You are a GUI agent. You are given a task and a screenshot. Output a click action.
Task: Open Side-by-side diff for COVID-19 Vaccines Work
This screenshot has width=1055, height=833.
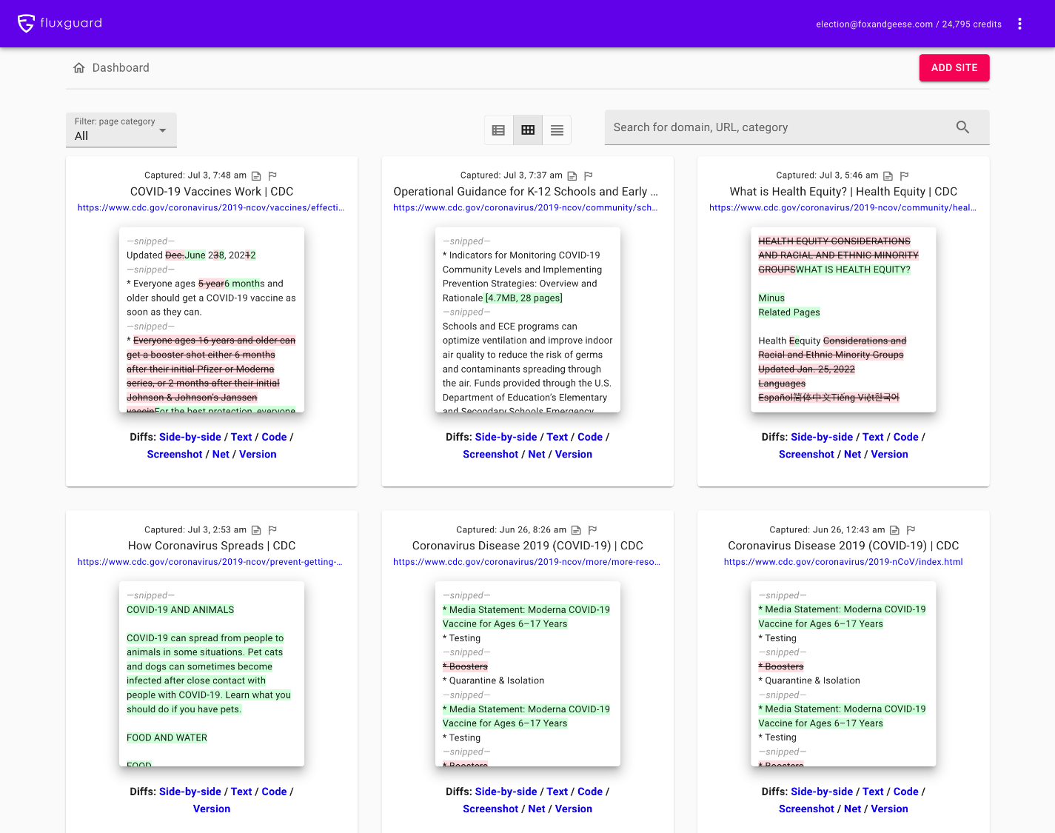point(190,438)
